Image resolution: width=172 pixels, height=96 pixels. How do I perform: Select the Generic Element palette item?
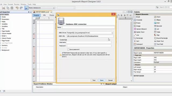pos(140,29)
